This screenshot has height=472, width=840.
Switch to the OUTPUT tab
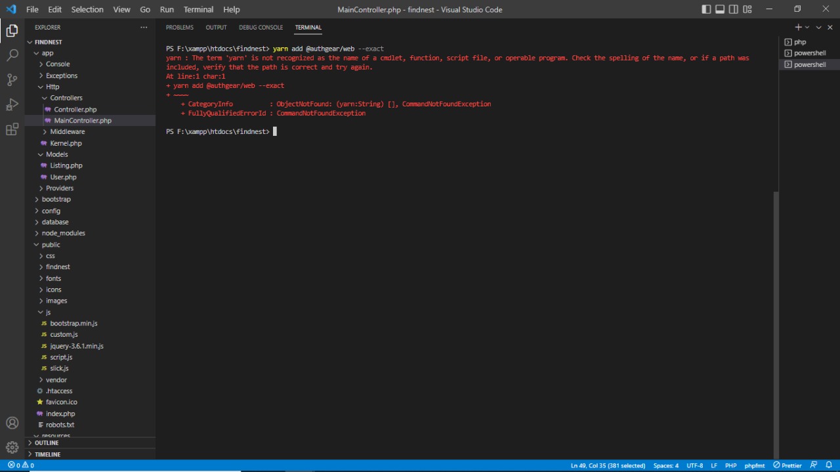pos(216,28)
